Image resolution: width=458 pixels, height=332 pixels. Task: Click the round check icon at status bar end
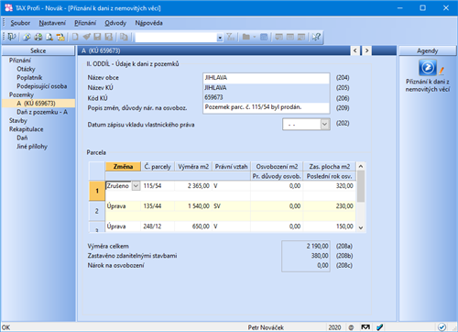pos(442,327)
